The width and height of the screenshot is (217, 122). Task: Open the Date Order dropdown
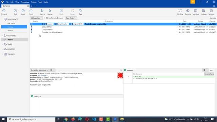(71, 18)
